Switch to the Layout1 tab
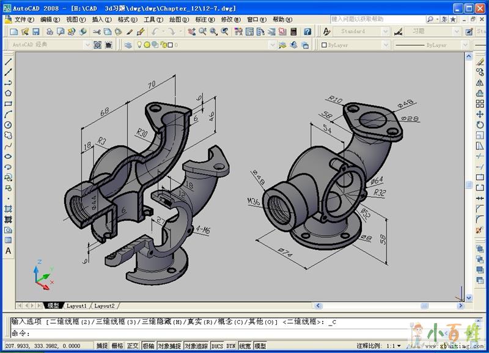Screen dimensions: 489x353 pos(76,305)
